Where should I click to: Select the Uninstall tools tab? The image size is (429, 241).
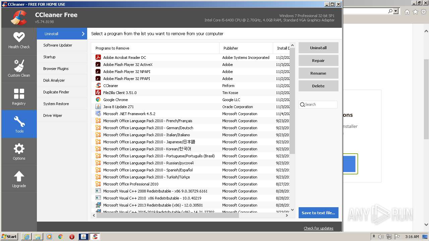point(62,34)
